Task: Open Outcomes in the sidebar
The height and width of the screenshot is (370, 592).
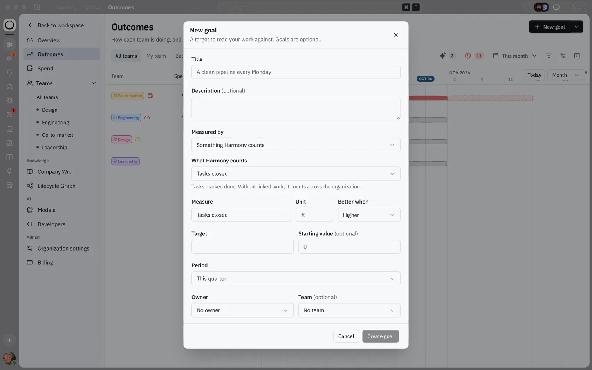Action: (62, 54)
